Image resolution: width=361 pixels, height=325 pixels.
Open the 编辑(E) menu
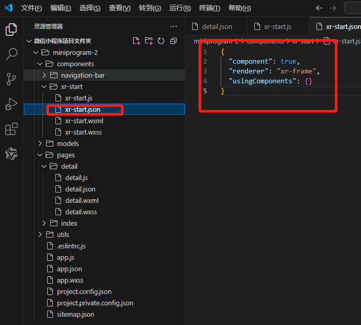(61, 8)
